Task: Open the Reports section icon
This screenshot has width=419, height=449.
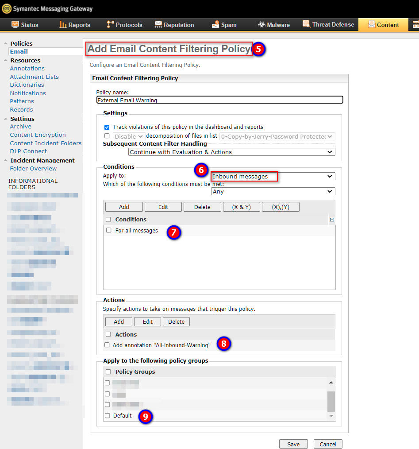Action: pyautogui.click(x=63, y=25)
